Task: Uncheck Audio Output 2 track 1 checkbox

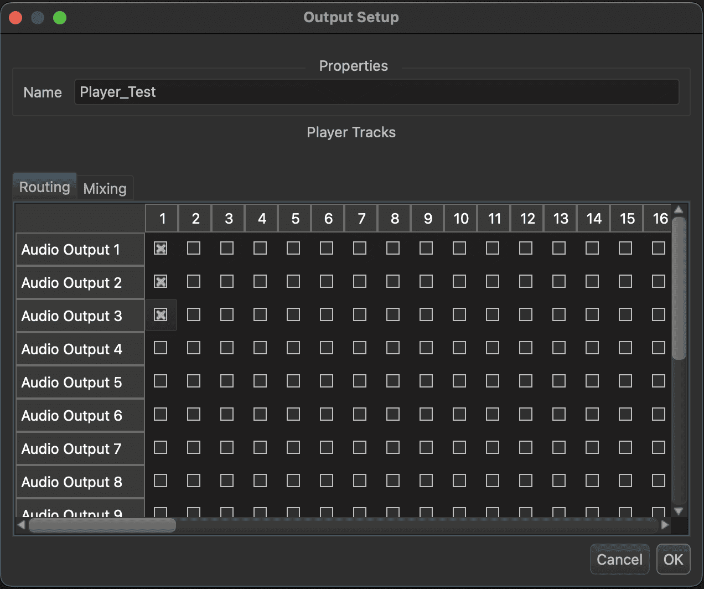Action: pyautogui.click(x=161, y=282)
